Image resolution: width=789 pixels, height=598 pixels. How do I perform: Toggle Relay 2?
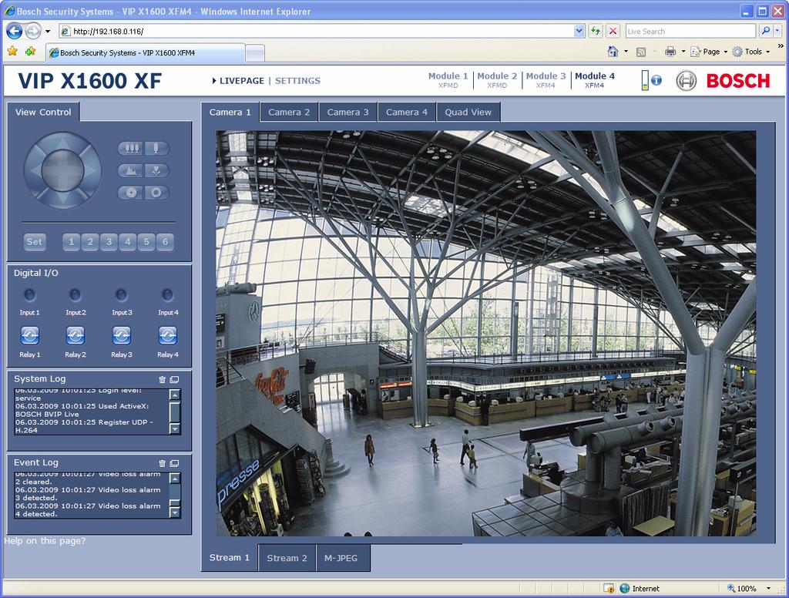click(76, 335)
